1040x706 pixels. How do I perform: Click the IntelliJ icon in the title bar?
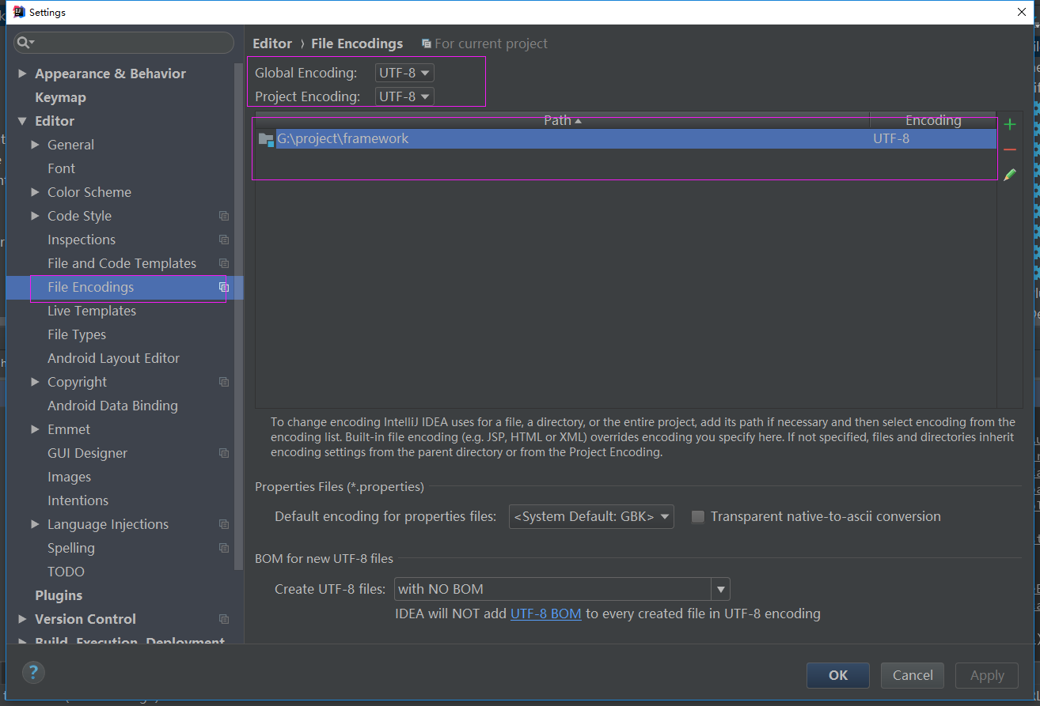19,12
